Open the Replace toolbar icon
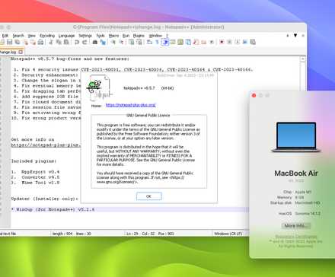 point(103,42)
